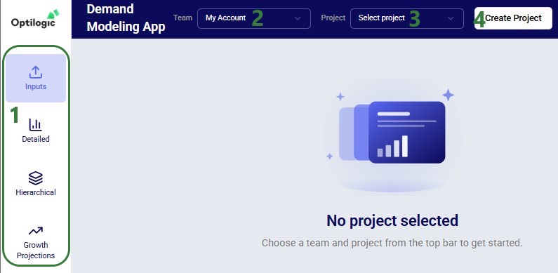Select the Growth Projections label
Viewport: 558px width, 273px height.
[x=36, y=251]
